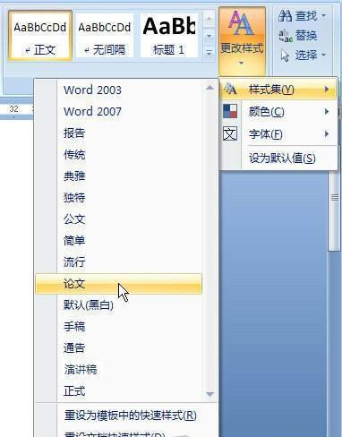The height and width of the screenshot is (437, 342).
Task: Select 独特 style set
Action: 118,197
